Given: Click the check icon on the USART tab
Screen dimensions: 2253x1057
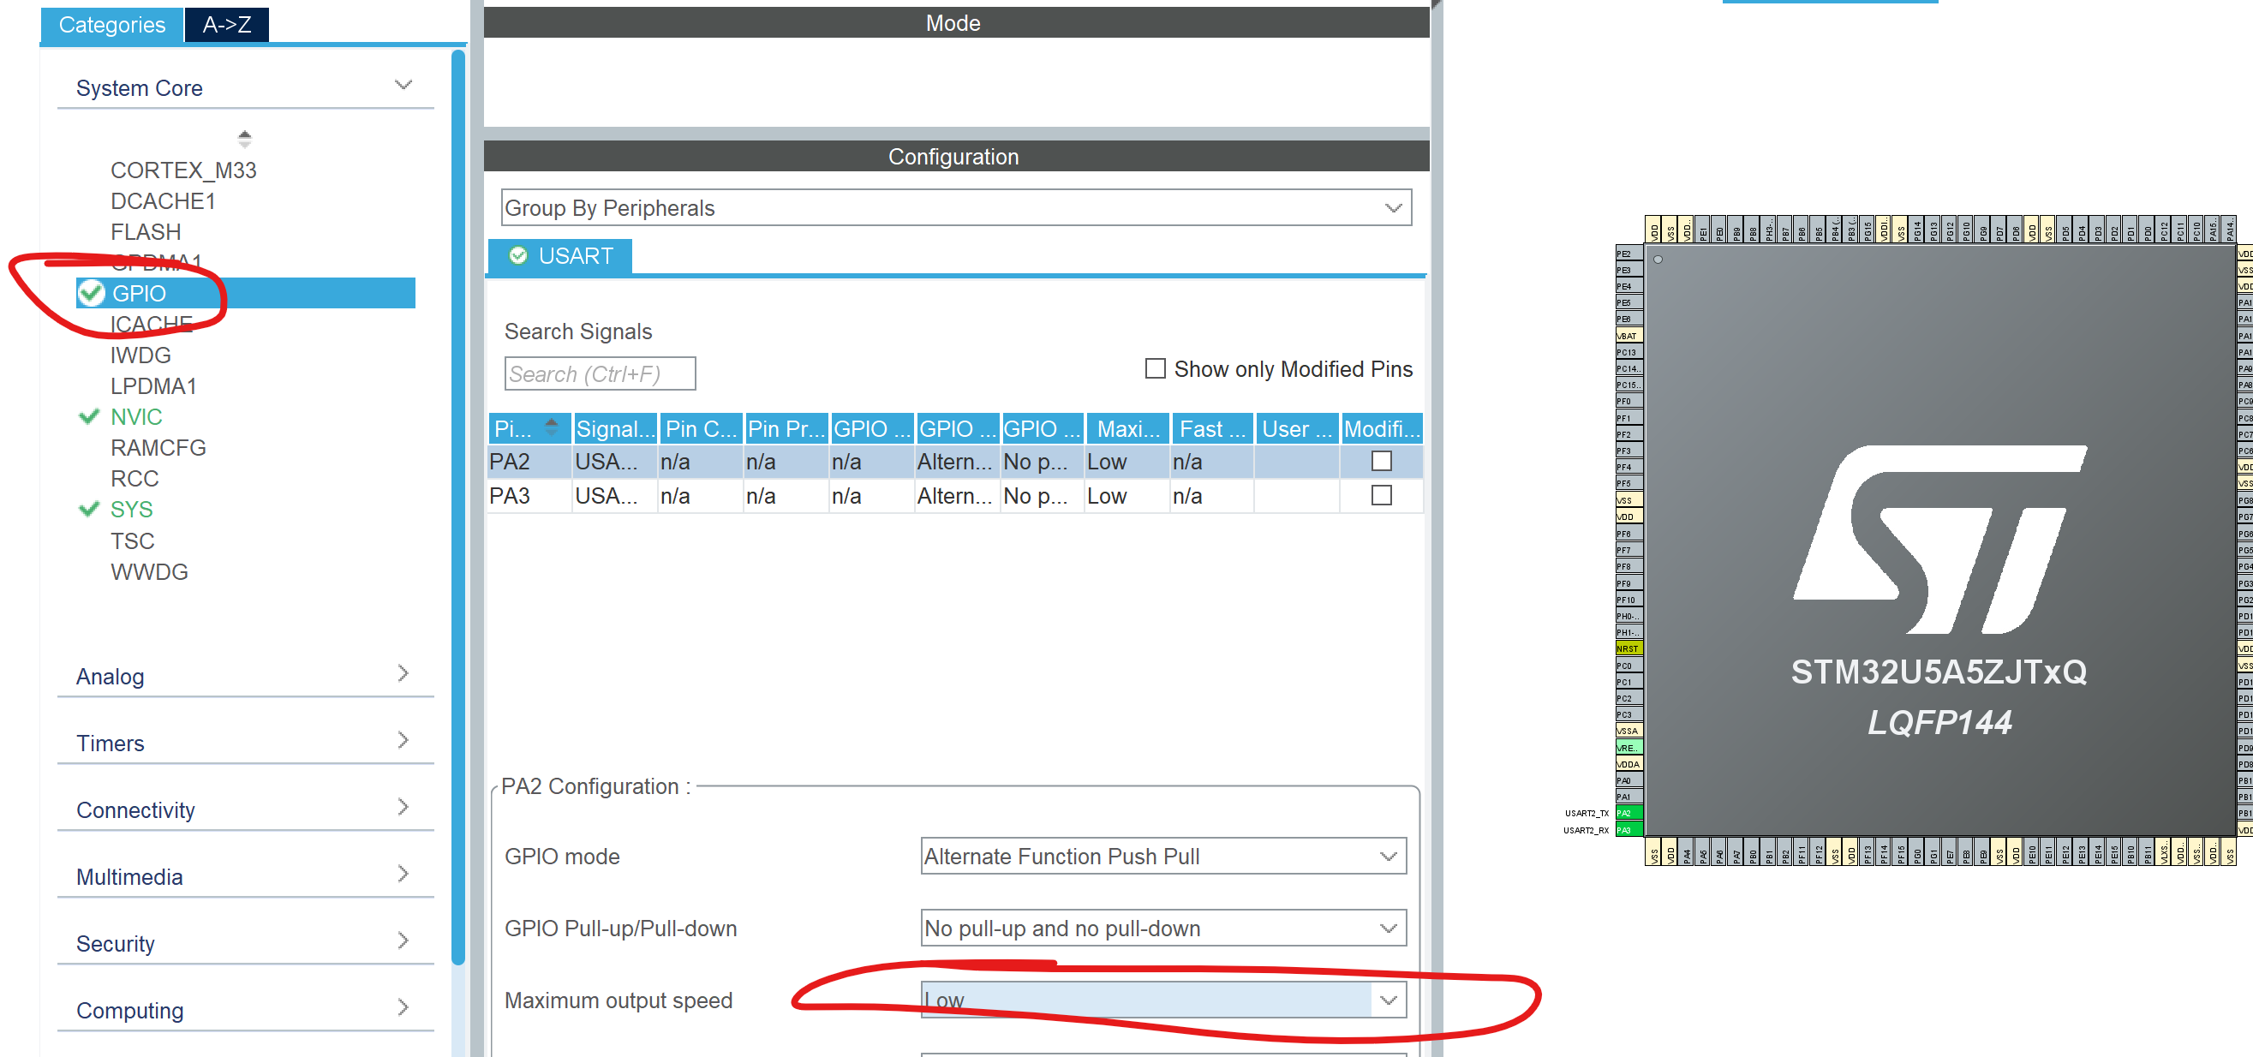Looking at the screenshot, I should (519, 255).
